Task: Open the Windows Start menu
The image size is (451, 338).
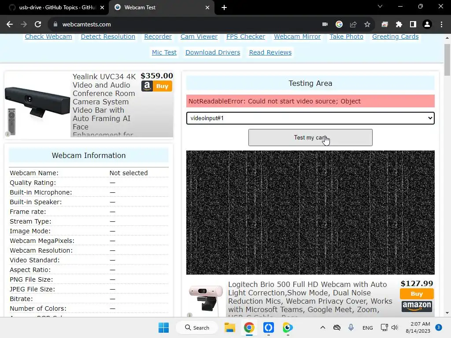Action: (x=164, y=327)
